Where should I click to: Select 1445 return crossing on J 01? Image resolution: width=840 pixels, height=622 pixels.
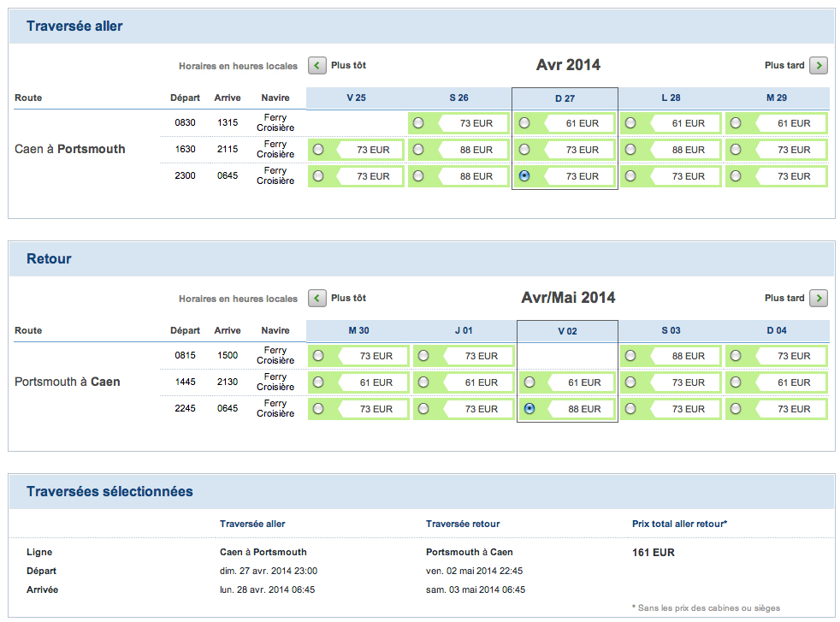click(423, 382)
